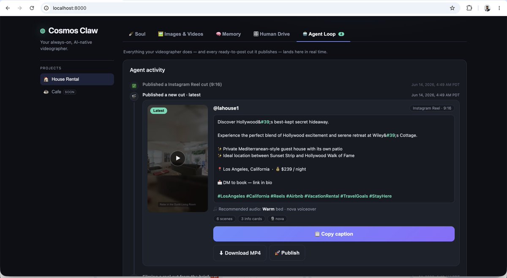Click the #LosAngeles hashtag
The width and height of the screenshot is (507, 278).
(231, 196)
